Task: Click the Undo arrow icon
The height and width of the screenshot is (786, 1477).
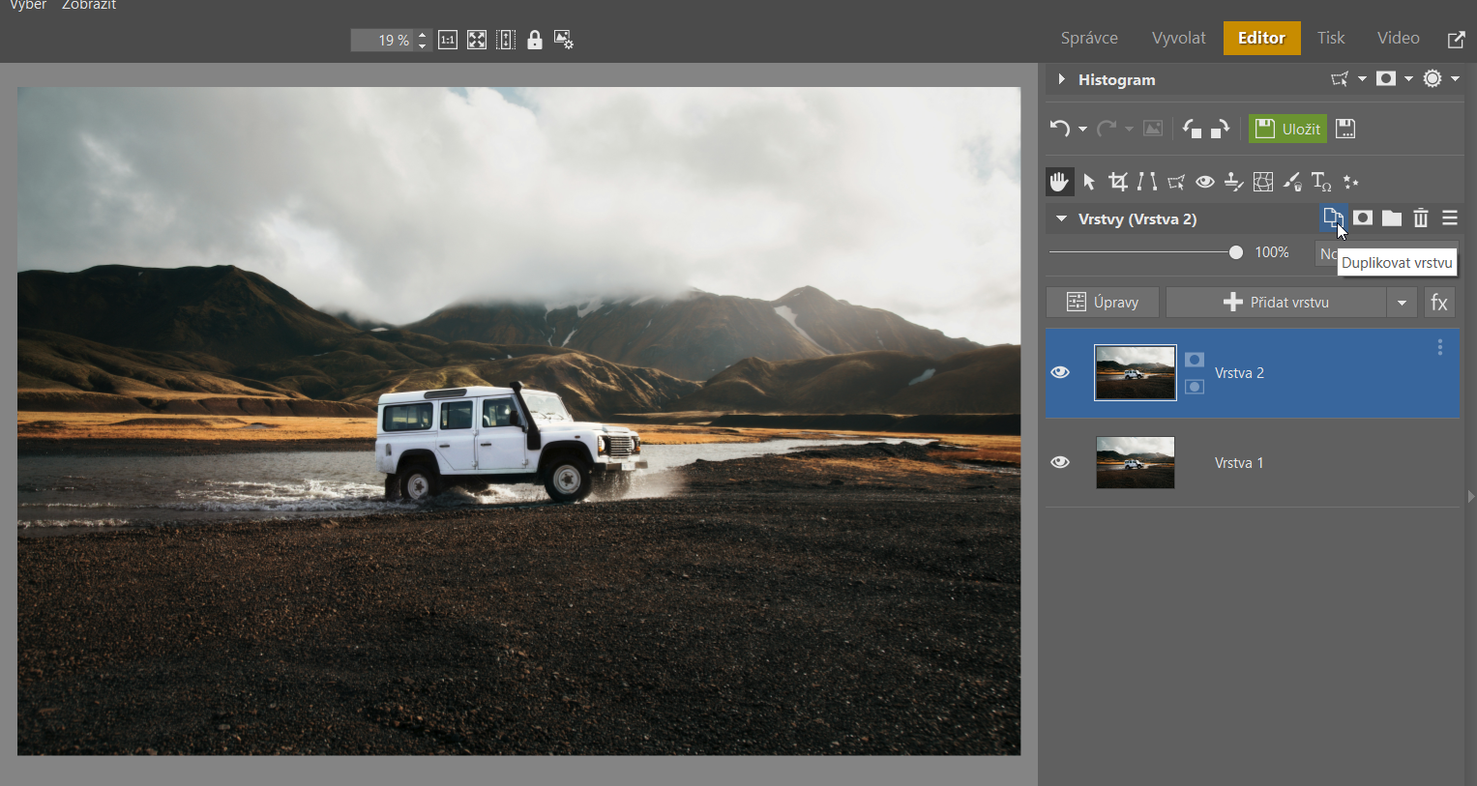Action: pos(1060,129)
